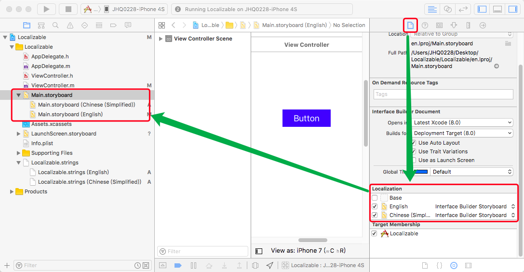Toggle the navigator pane button
Image resolution: width=524 pixels, height=272 pixels.
click(482, 9)
